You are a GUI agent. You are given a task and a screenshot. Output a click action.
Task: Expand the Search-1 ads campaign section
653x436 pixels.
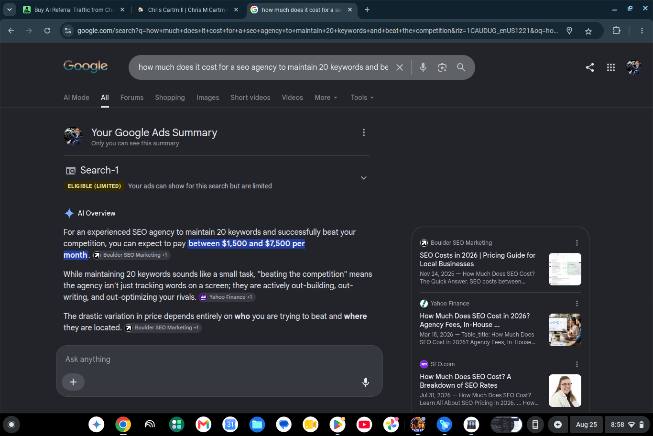tap(364, 178)
